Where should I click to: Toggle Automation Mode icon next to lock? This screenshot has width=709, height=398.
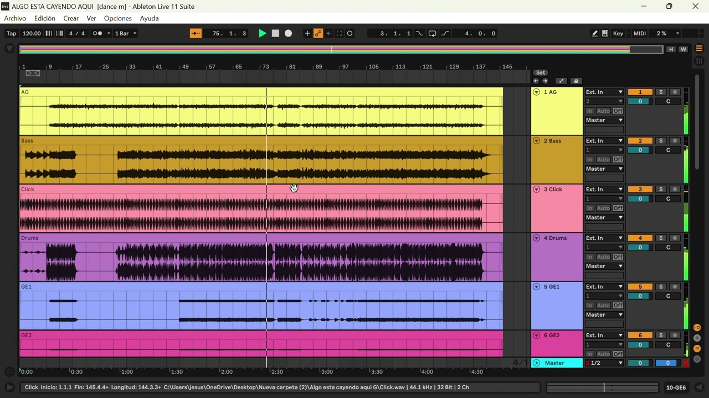[561, 81]
